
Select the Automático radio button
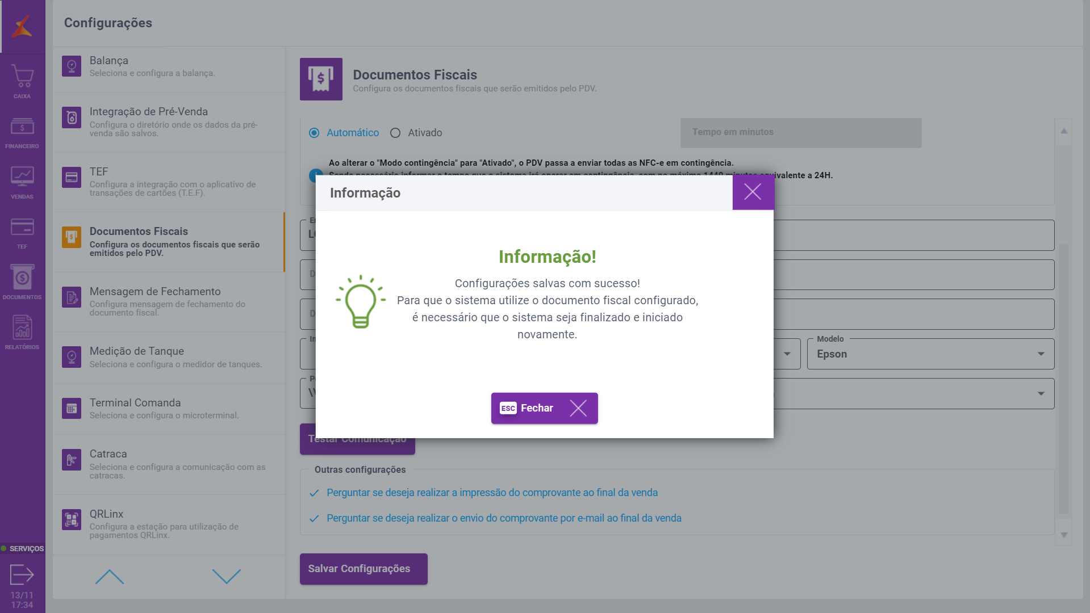click(314, 133)
